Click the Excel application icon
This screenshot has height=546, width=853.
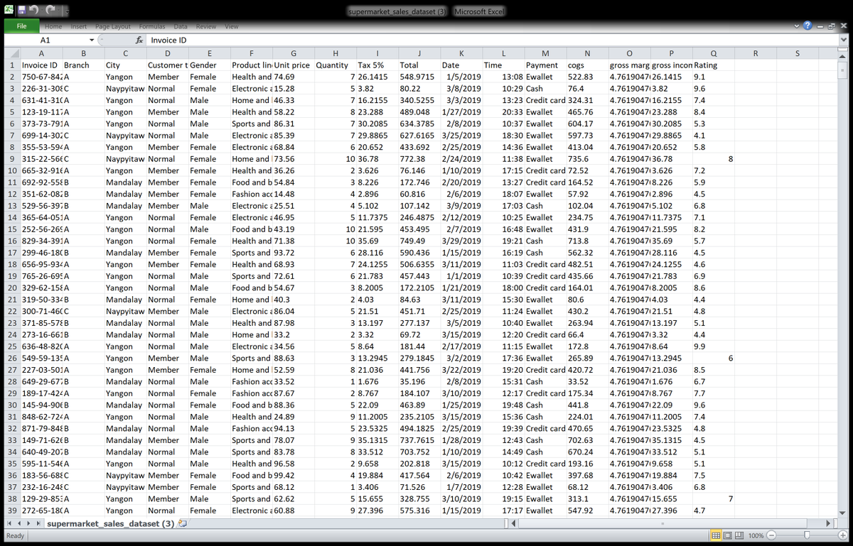(x=10, y=11)
